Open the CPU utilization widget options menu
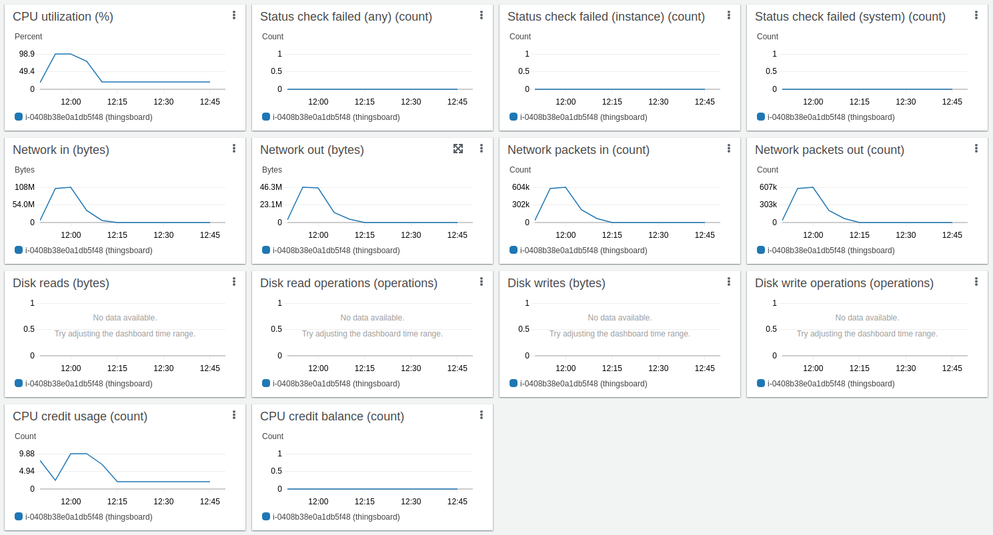Screen dimensions: 993x535 (234, 15)
